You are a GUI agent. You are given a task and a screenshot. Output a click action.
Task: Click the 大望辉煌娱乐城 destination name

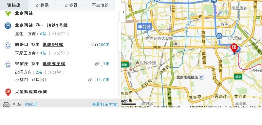tap(31, 92)
